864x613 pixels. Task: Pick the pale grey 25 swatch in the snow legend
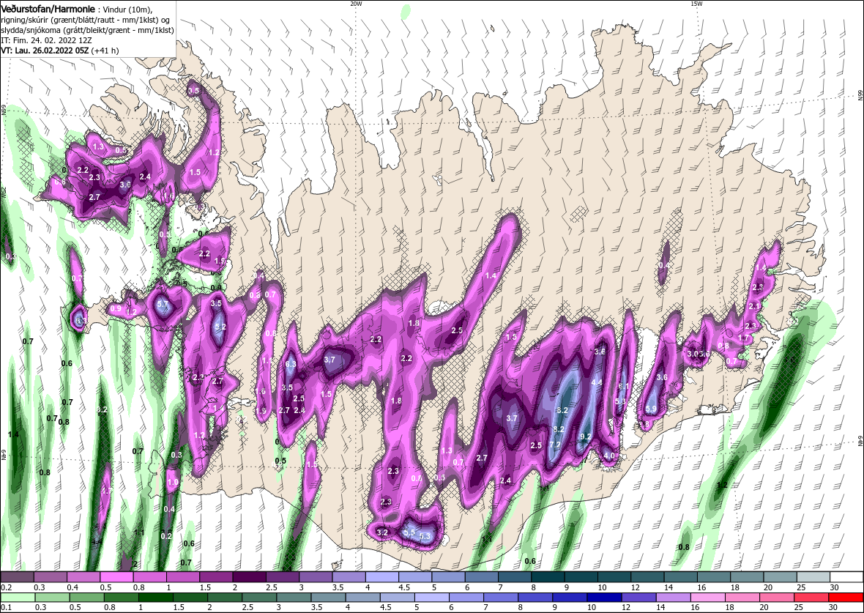tap(813, 576)
